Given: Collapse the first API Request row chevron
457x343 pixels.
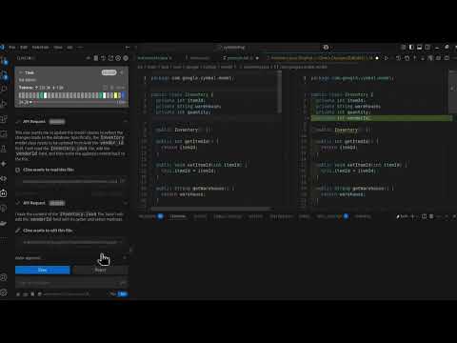Looking at the screenshot, I should tap(126, 121).
